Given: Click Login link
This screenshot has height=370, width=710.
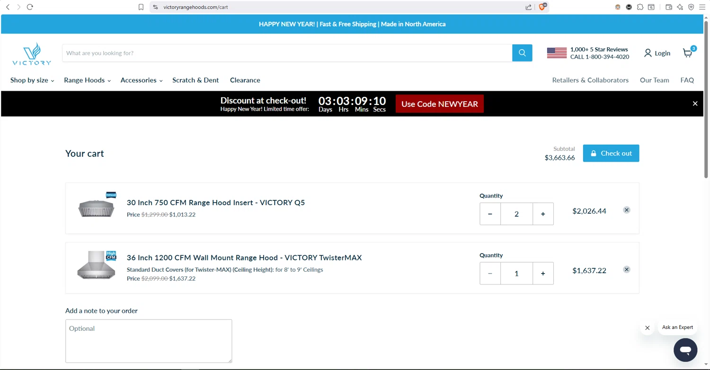Looking at the screenshot, I should (x=657, y=53).
